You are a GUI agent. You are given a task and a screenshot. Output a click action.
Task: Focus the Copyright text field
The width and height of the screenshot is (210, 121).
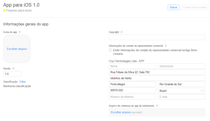[157, 37]
